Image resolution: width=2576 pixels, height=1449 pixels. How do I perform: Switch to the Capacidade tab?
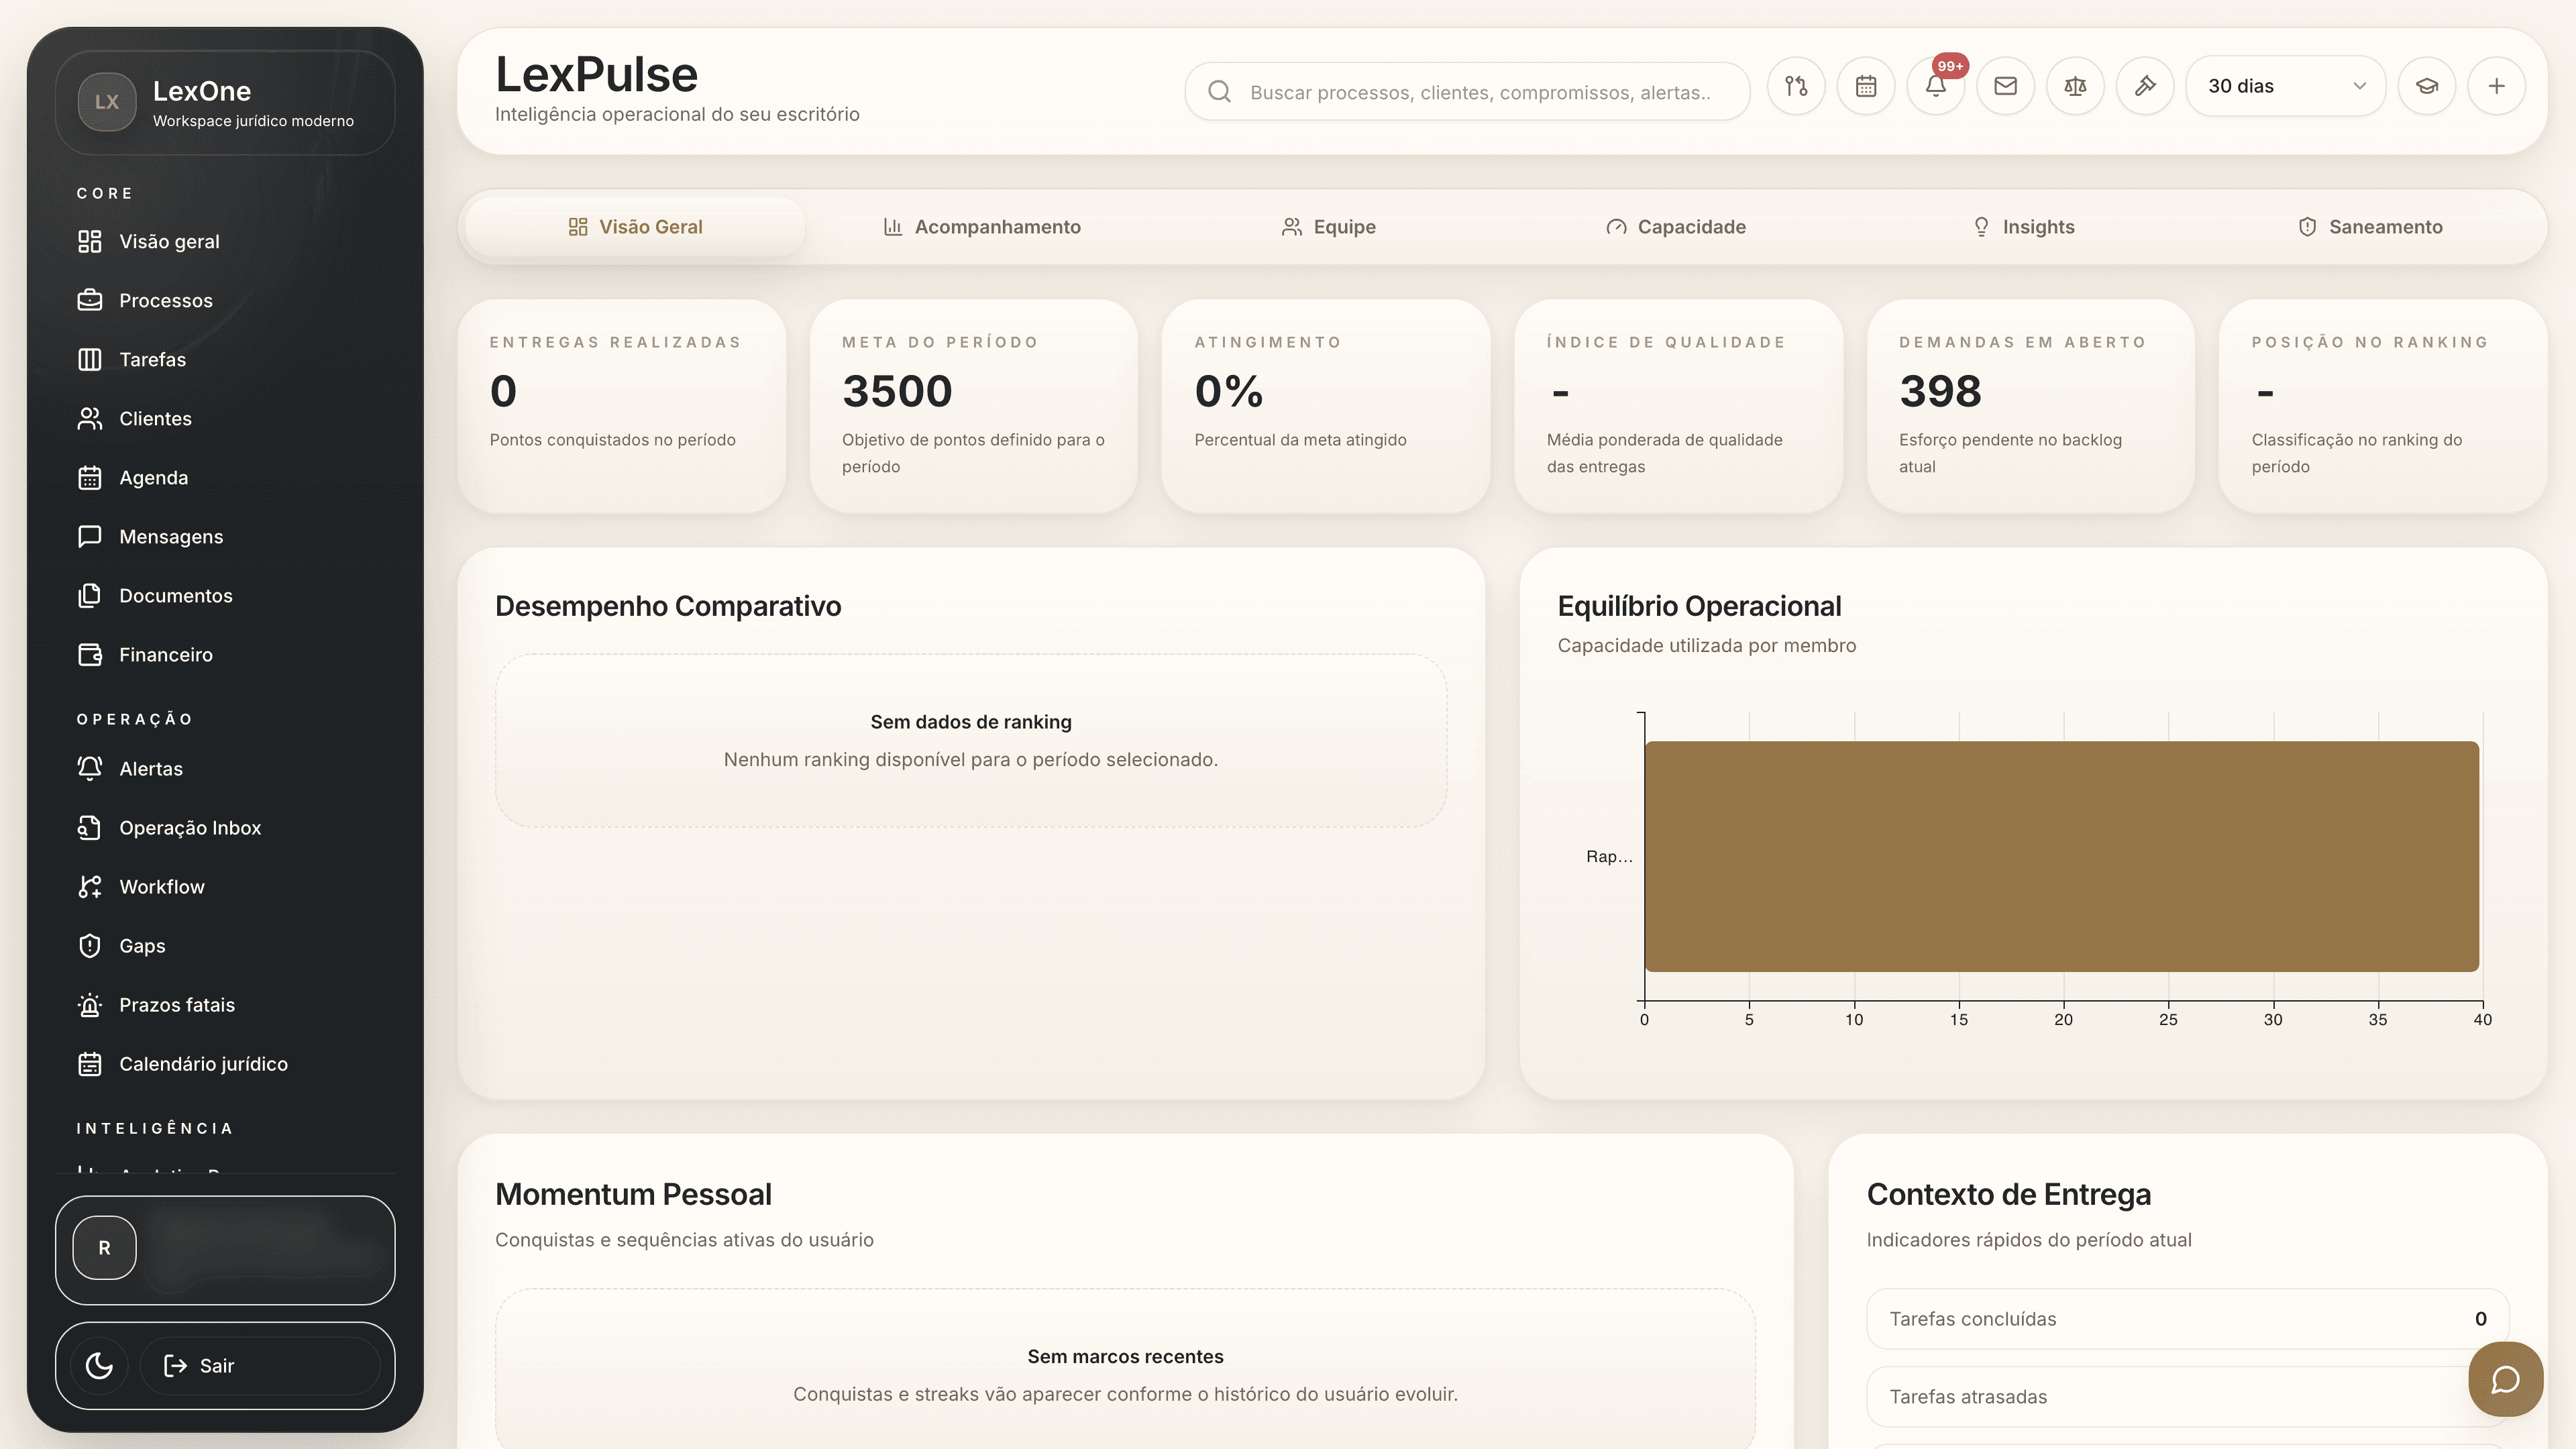tap(1675, 227)
